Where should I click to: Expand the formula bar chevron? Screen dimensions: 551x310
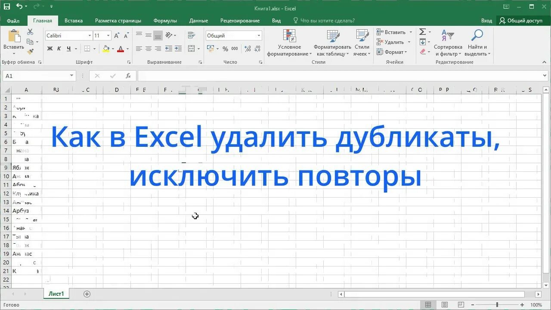545,76
